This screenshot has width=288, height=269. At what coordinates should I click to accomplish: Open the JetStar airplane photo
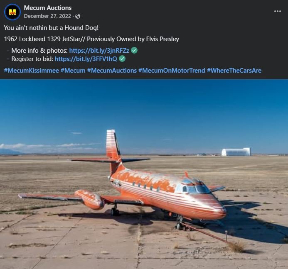tap(144, 174)
